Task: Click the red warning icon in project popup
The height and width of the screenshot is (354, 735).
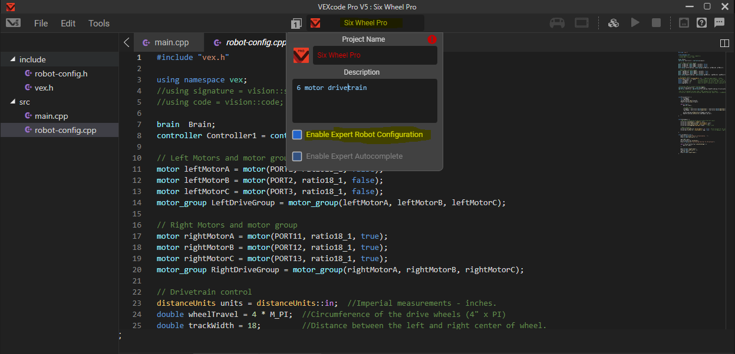Action: click(x=431, y=39)
